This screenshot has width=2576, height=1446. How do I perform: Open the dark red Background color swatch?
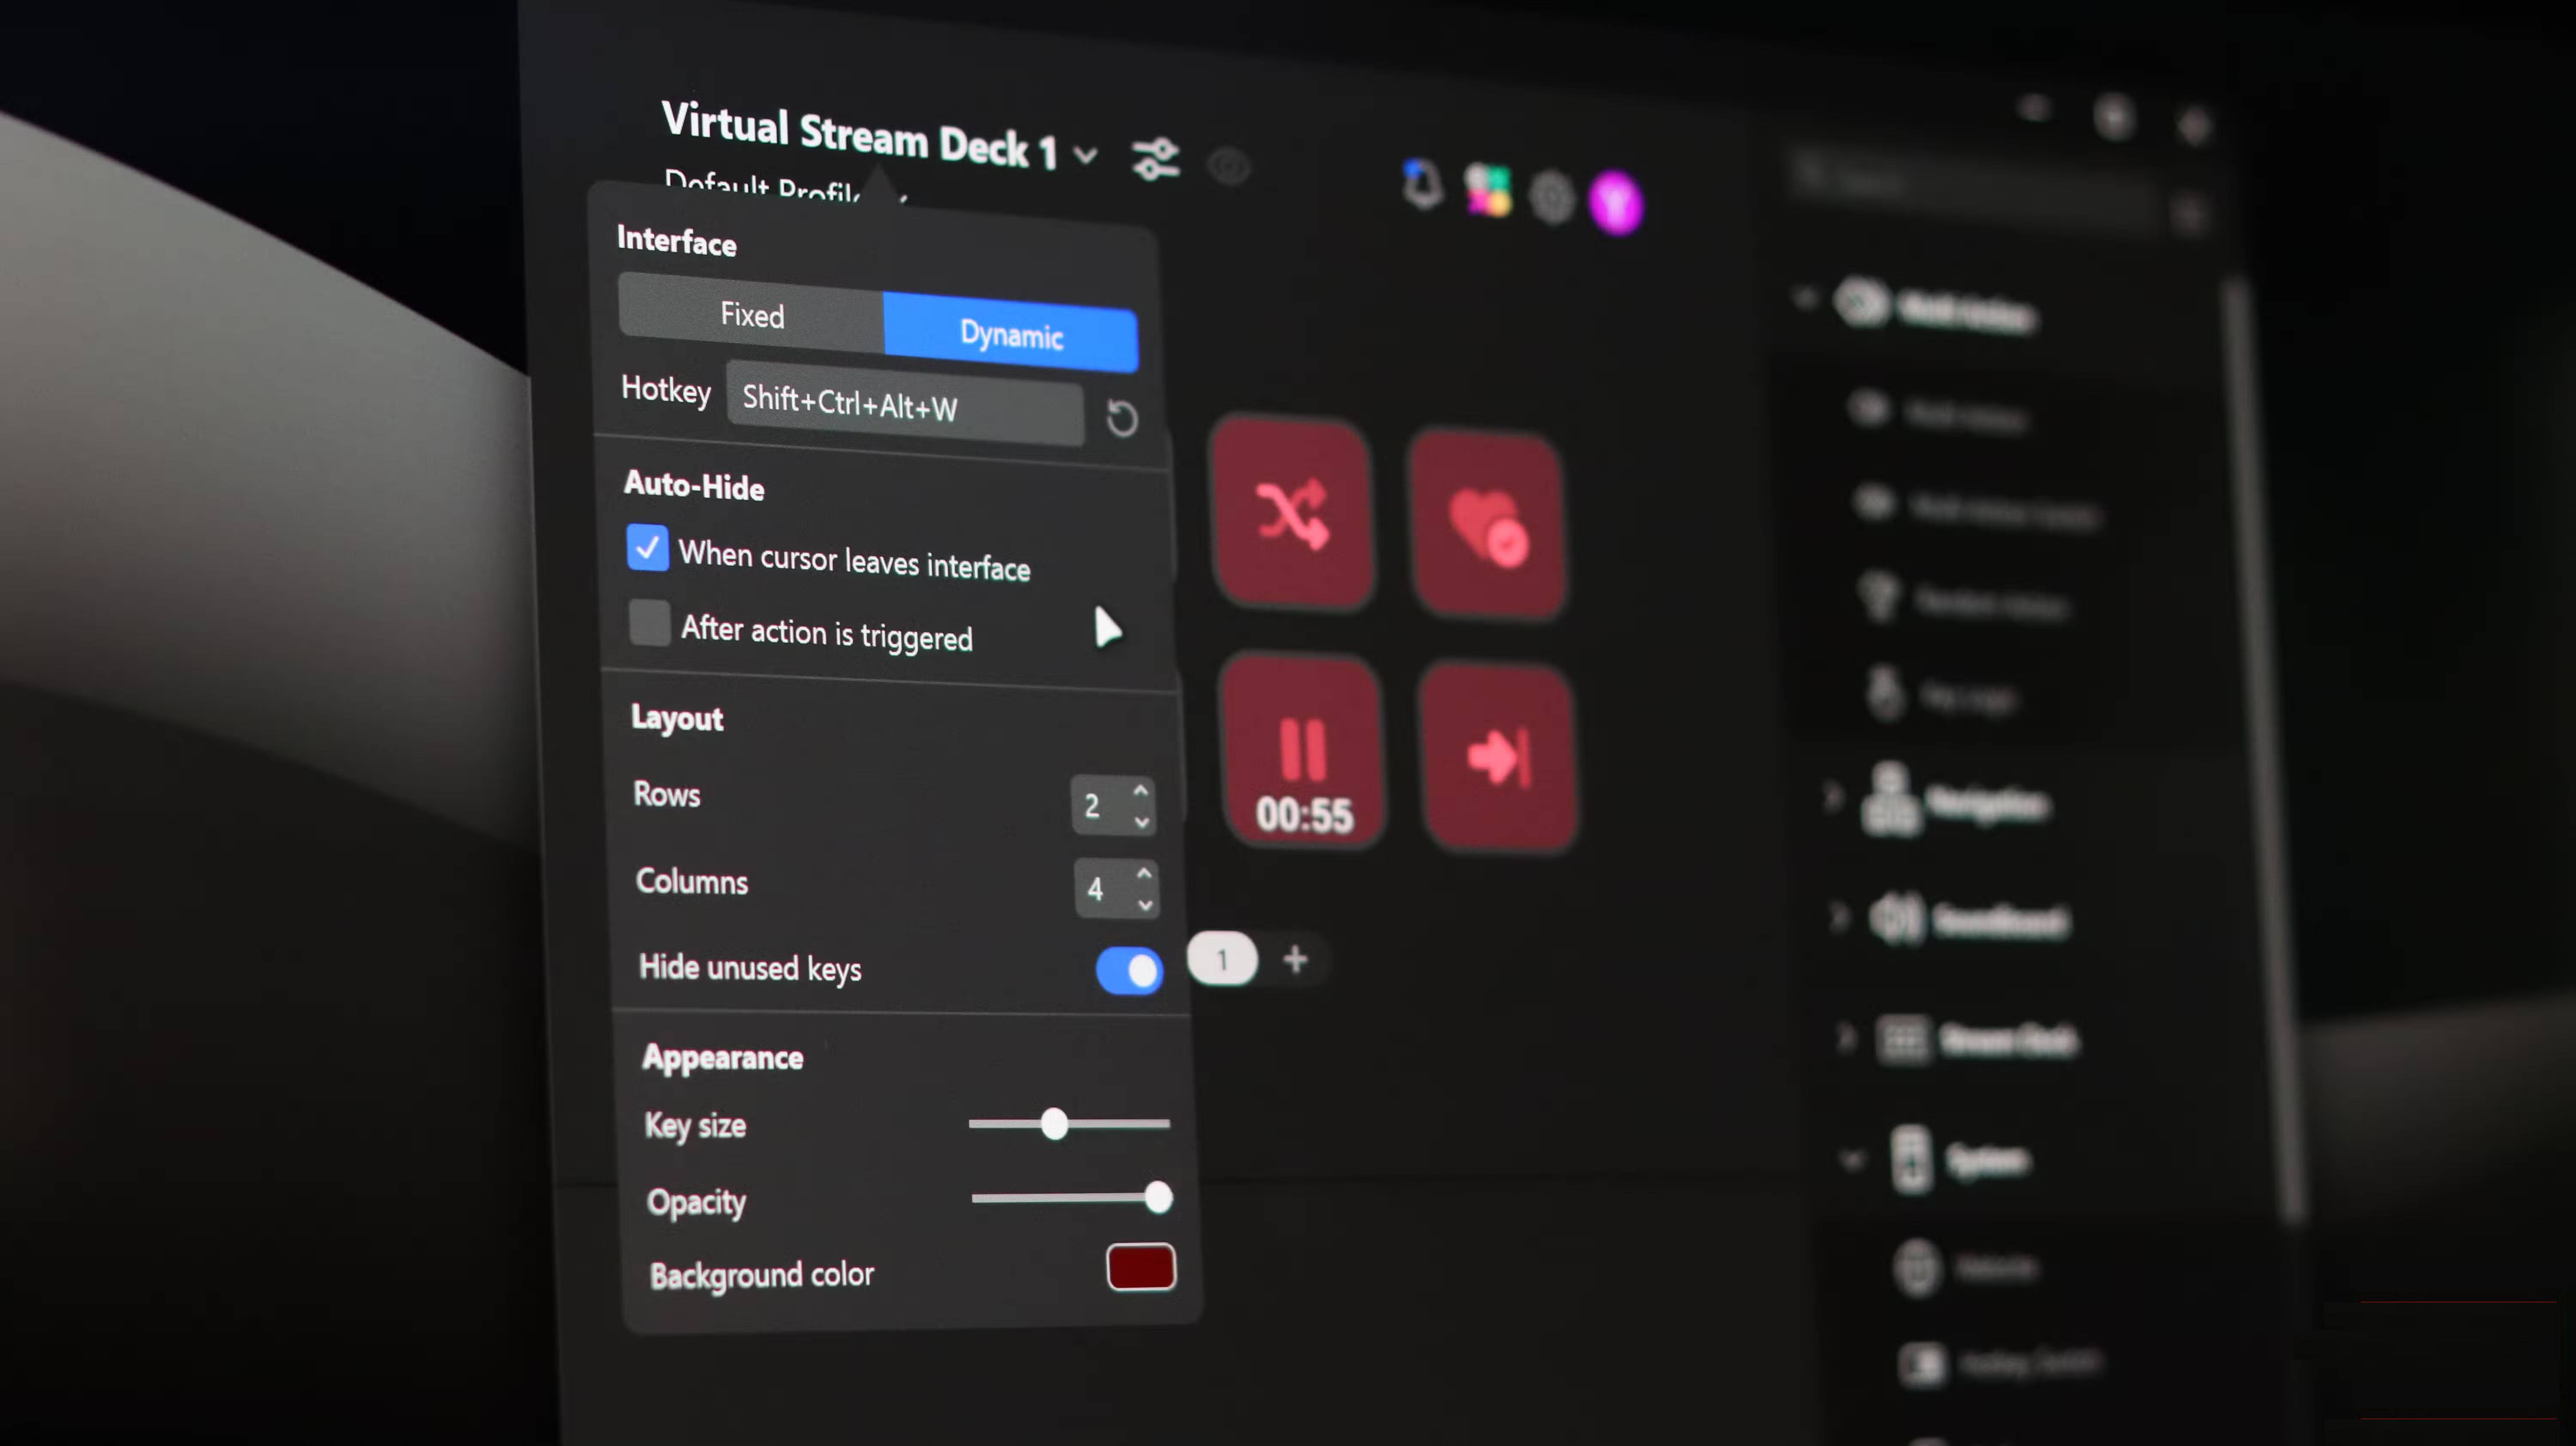click(x=1141, y=1267)
